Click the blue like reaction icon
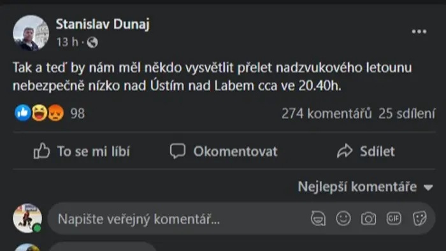This screenshot has width=446, height=251. click(x=23, y=113)
